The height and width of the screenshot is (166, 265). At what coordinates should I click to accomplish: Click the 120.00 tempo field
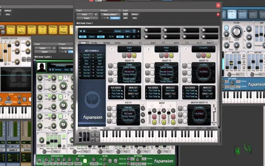111,36
